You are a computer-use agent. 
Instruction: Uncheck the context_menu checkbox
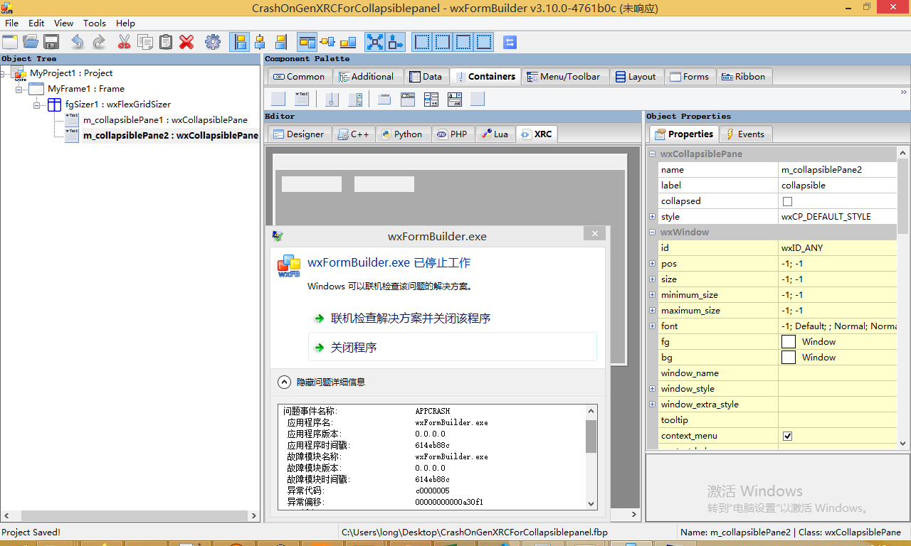point(787,436)
